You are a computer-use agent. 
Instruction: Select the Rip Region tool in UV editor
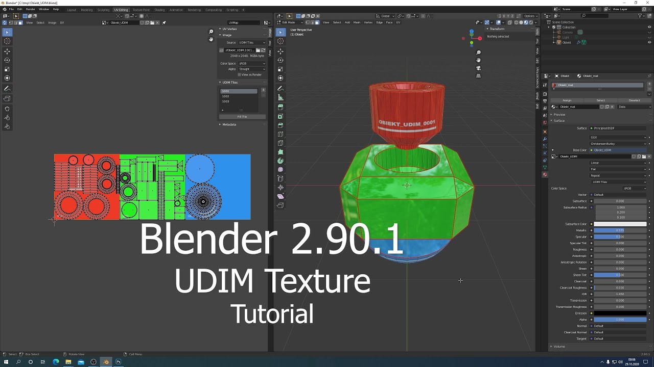pyautogui.click(x=7, y=98)
